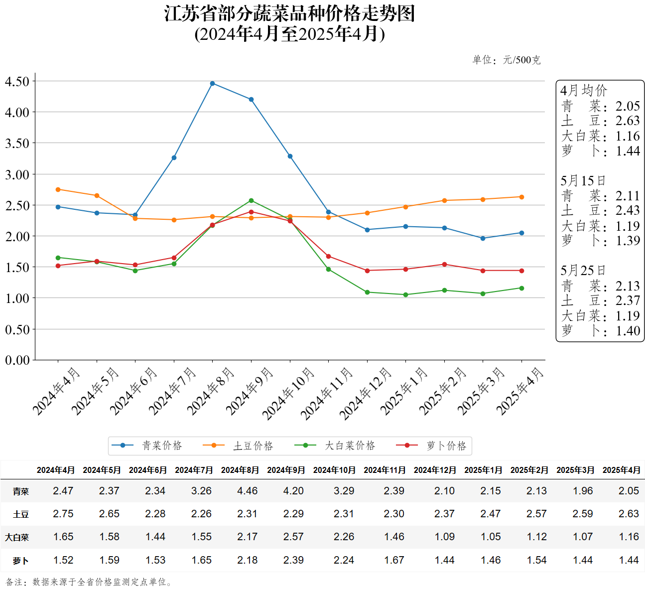This screenshot has width=645, height=597.
Task: Click the 土豆价格 legend marker
Action: (214, 446)
